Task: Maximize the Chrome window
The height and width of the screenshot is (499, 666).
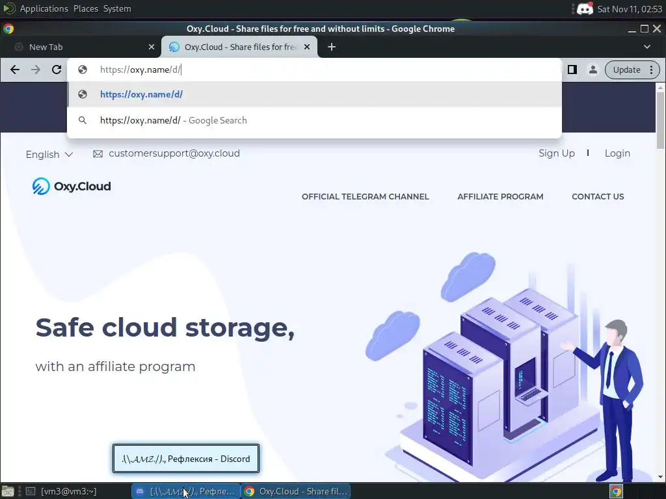Action: (645, 29)
